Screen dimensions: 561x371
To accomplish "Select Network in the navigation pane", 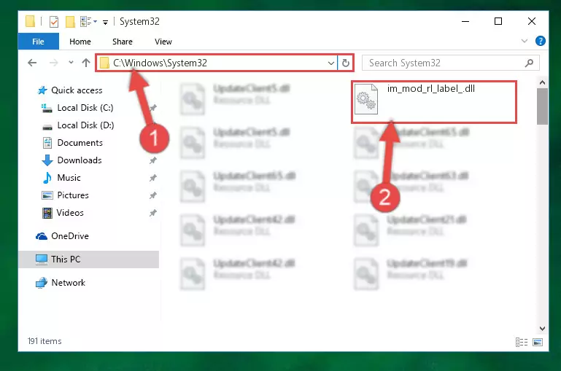I will [68, 282].
